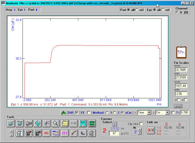Click the 5/6 cursor pair label

click(159, 134)
